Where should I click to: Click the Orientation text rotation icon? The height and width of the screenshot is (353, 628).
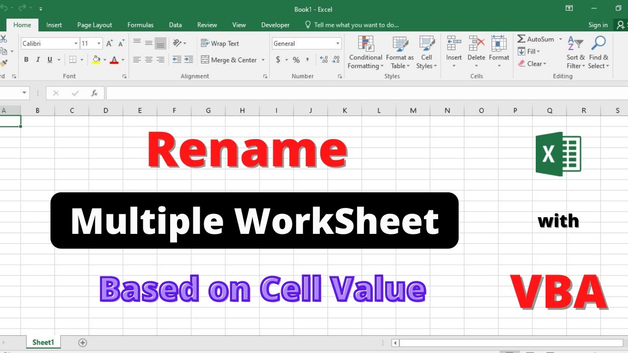(x=177, y=43)
